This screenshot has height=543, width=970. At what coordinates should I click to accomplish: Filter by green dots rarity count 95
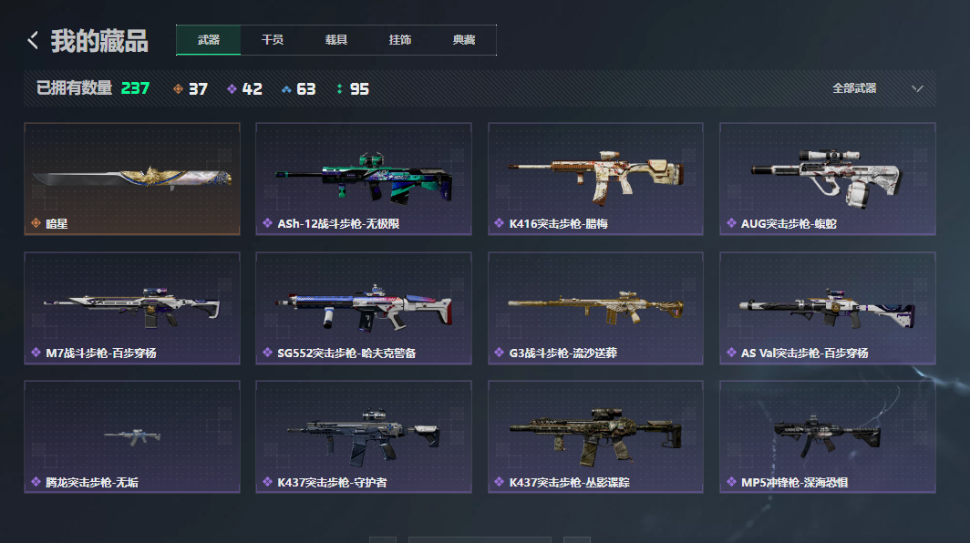(x=353, y=89)
